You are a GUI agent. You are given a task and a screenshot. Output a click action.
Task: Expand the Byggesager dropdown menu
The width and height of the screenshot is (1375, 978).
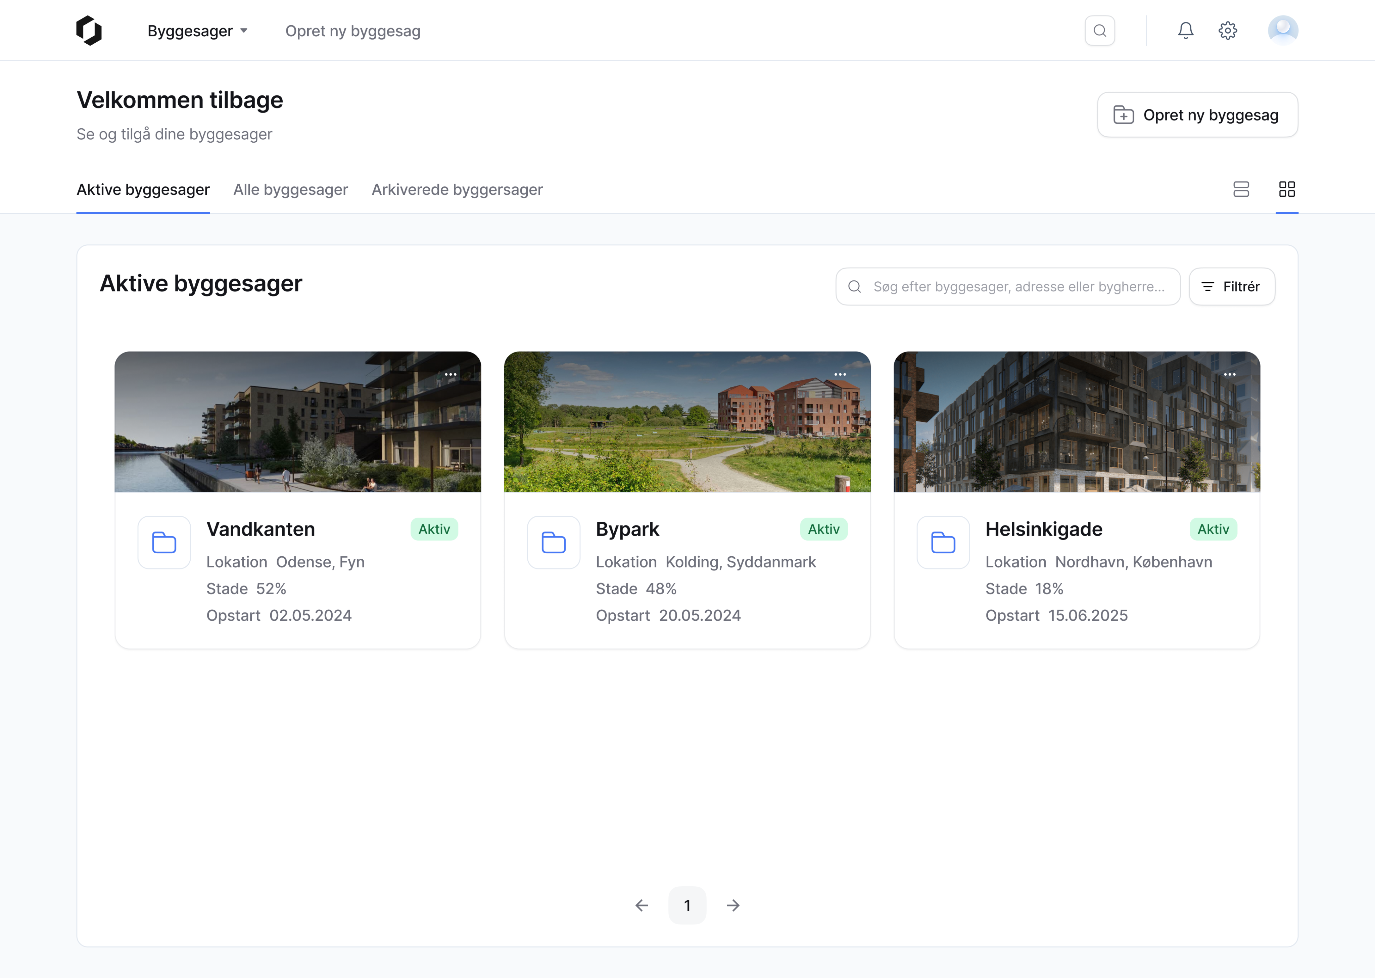tap(197, 31)
